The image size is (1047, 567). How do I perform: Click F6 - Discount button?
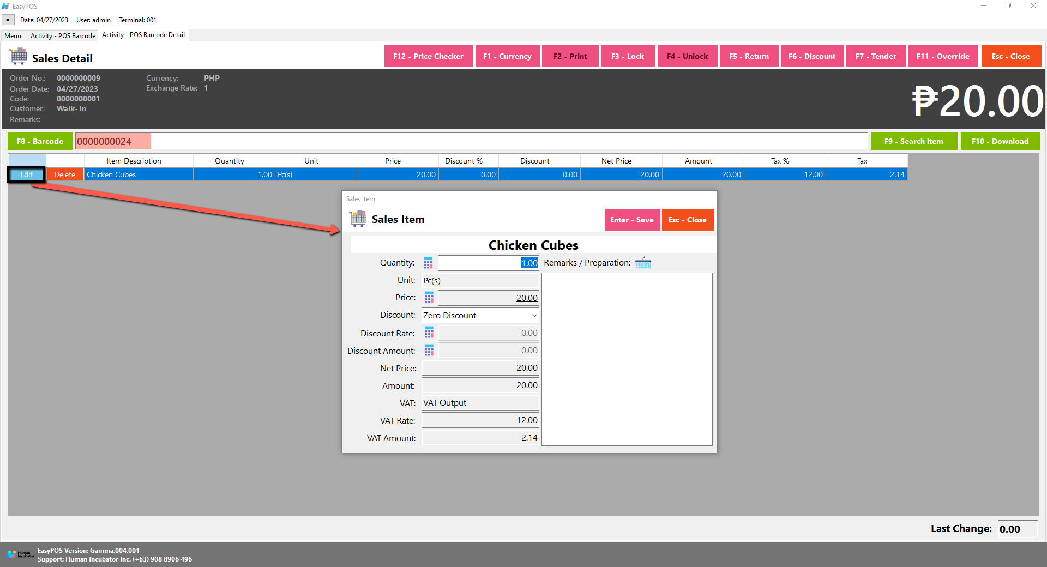(x=811, y=56)
